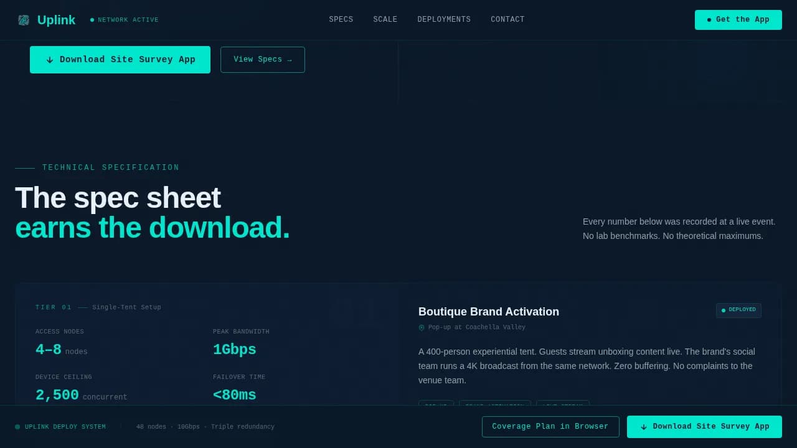Click the download arrow icon in hero button
The height and width of the screenshot is (448, 797).
click(x=50, y=60)
